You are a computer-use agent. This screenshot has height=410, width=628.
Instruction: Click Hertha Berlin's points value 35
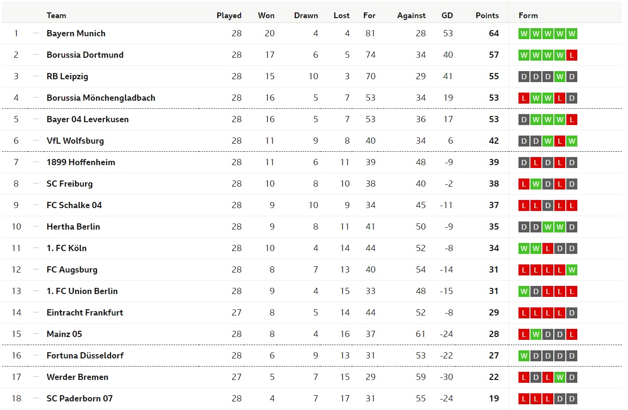click(x=494, y=227)
